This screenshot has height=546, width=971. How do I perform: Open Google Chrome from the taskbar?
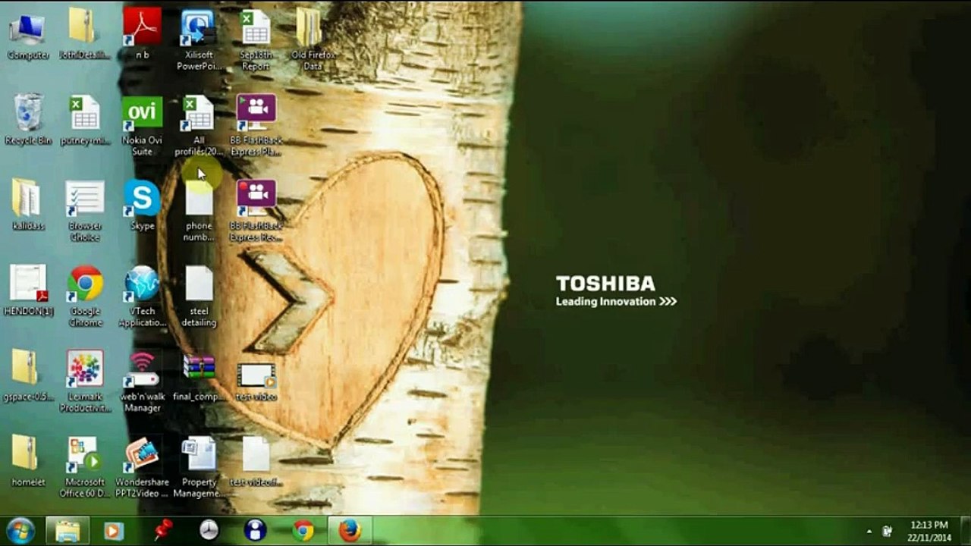[x=303, y=530]
